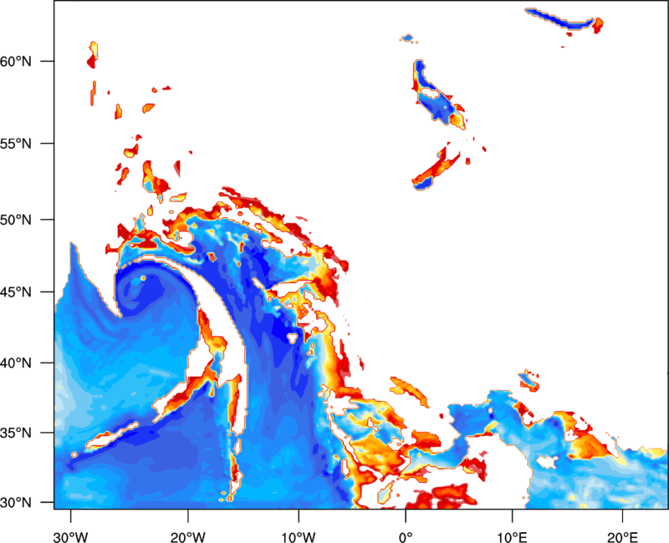Screen dimensions: 669x543
Task: Click the 45°N latitude label
Action: 16,292
